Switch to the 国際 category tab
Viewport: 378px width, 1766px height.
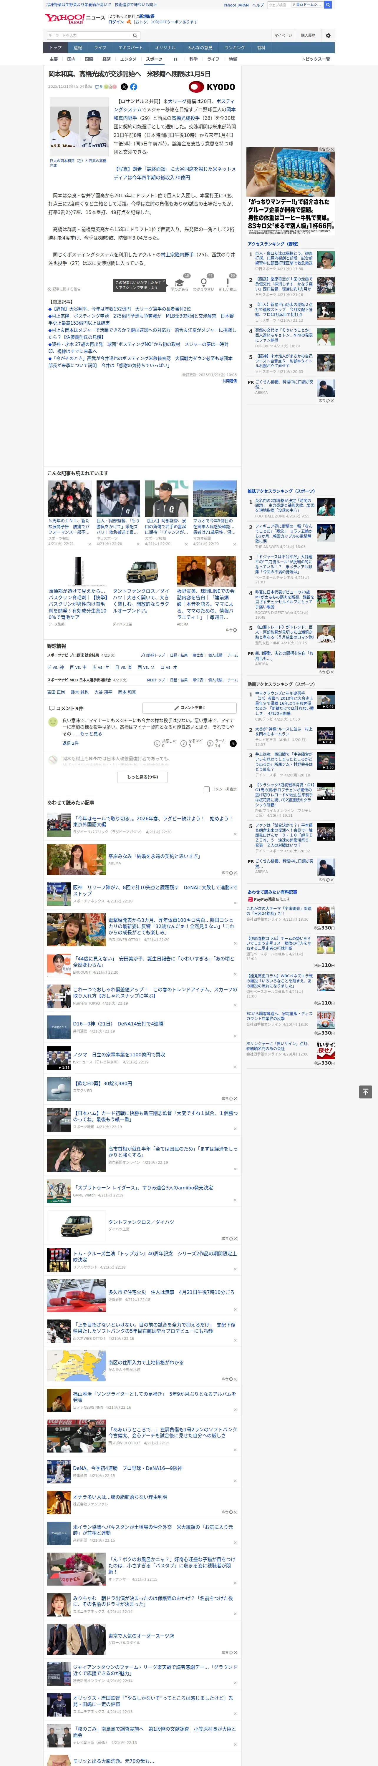pyautogui.click(x=89, y=59)
